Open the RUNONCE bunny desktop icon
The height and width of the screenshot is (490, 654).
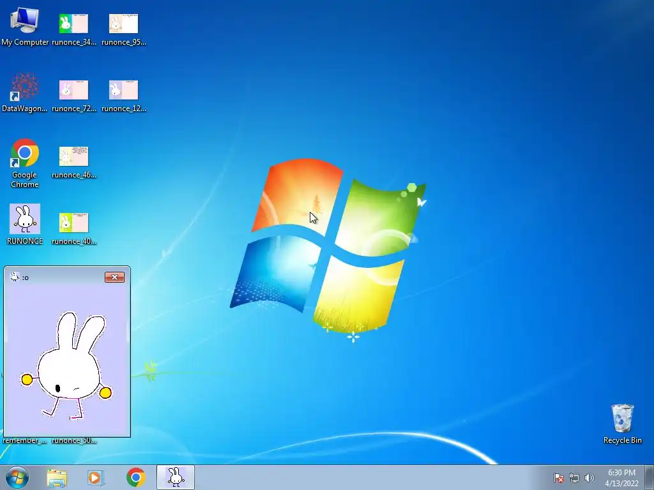pyautogui.click(x=25, y=224)
